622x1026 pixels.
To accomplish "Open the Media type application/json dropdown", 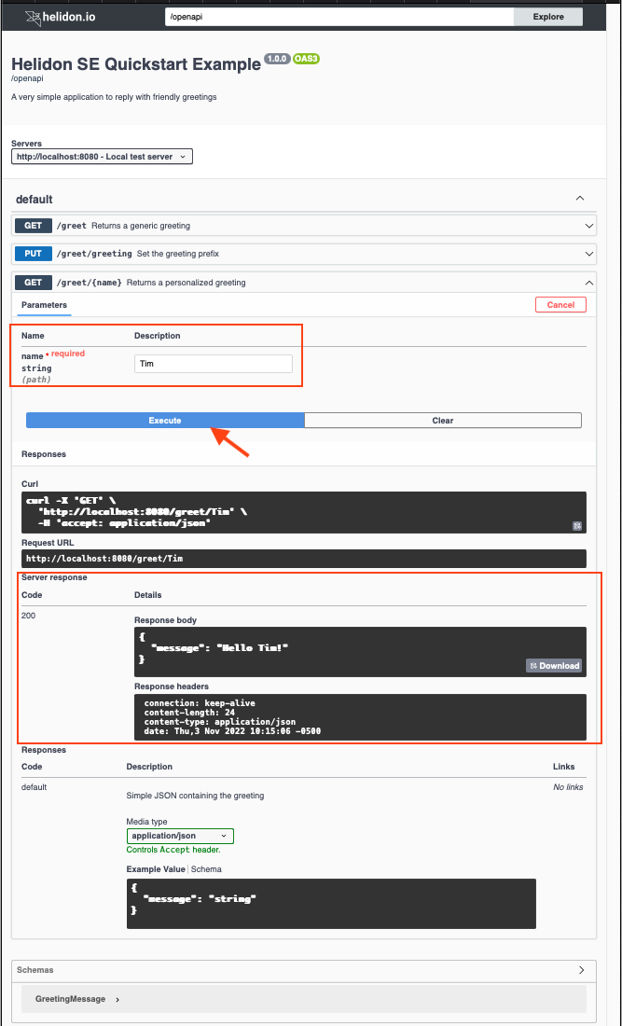I will click(x=180, y=836).
